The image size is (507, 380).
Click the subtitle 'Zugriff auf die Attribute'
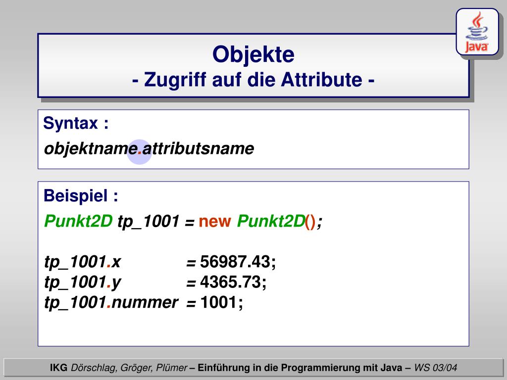coord(253,80)
